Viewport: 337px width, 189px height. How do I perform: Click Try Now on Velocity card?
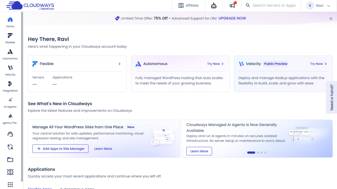318,64
